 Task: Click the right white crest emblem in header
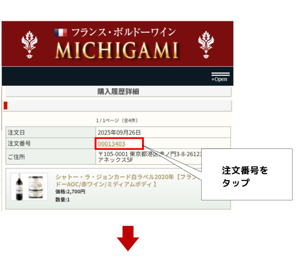click(x=206, y=45)
